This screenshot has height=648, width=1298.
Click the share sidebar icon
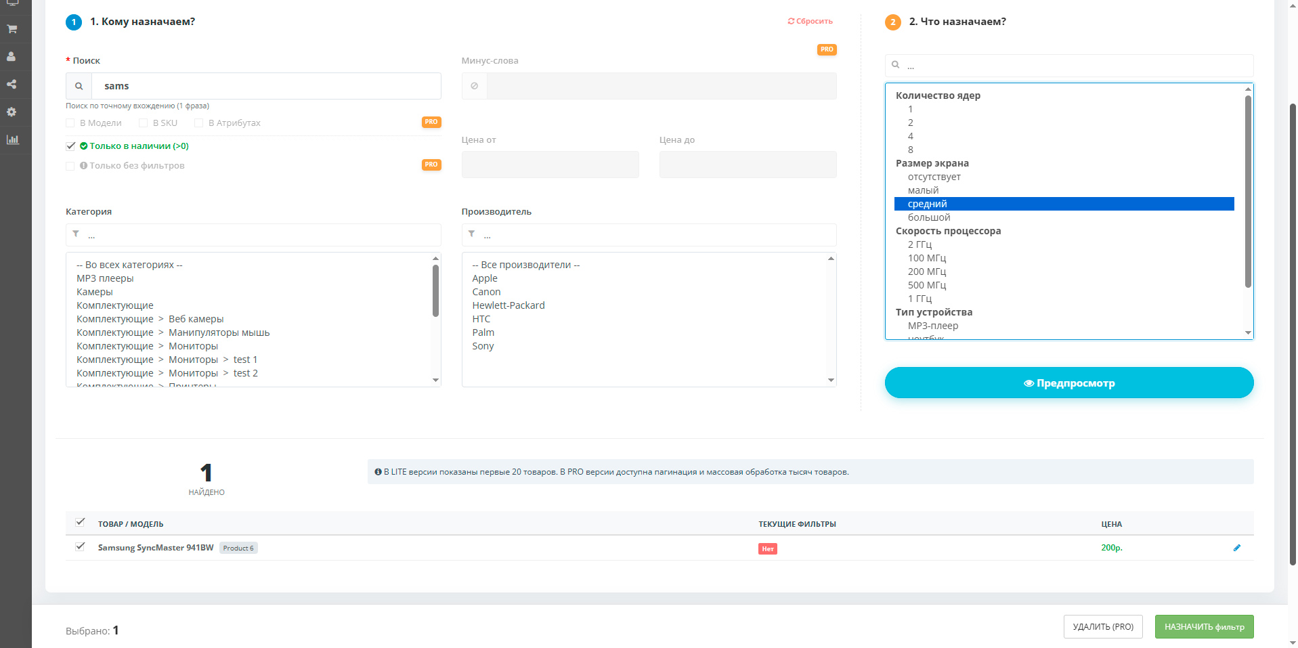click(x=12, y=85)
